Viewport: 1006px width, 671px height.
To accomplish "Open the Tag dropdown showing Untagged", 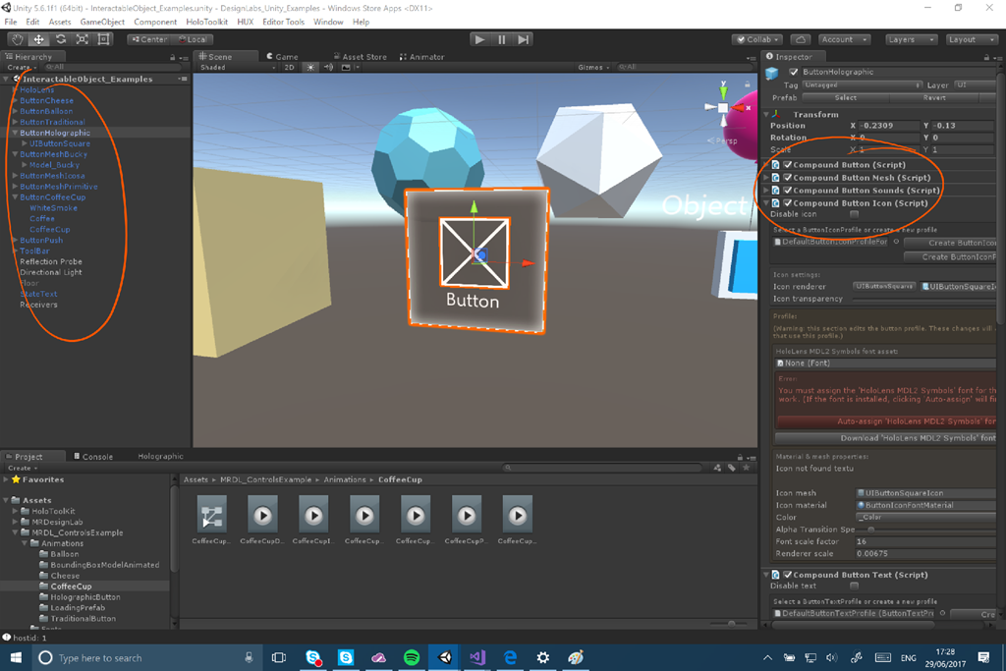I will (x=863, y=84).
